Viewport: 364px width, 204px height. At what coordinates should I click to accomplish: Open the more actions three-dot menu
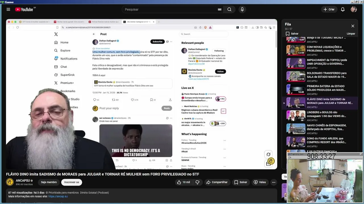(274, 182)
